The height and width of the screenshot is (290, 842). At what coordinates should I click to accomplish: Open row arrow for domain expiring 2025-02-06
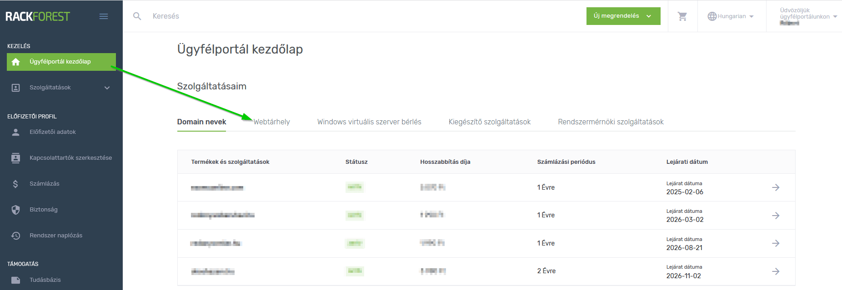click(776, 187)
